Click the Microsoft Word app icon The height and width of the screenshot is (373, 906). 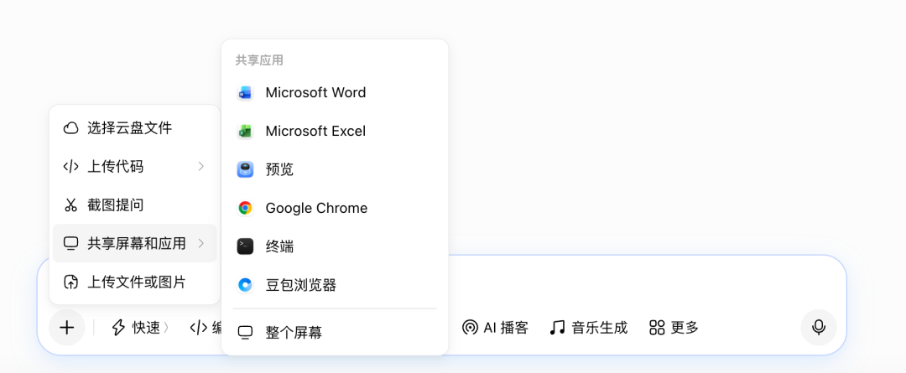tap(245, 93)
